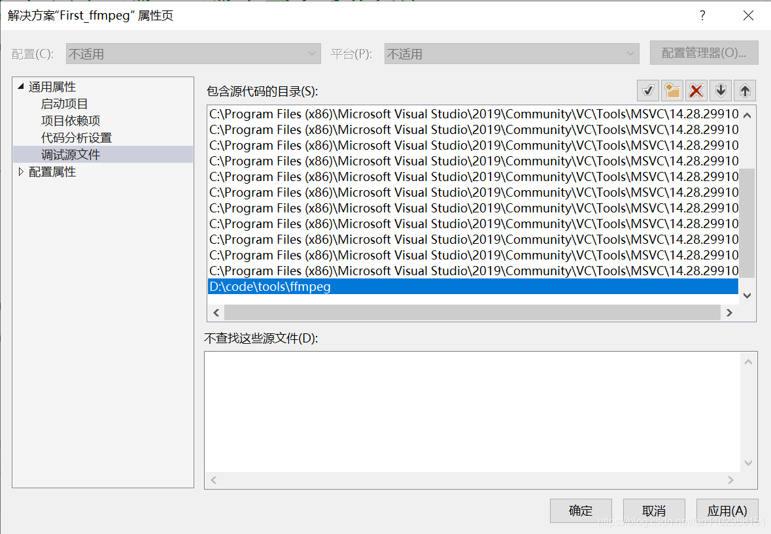Open dialog help with question mark icon
This screenshot has height=534, width=771.
tap(702, 15)
